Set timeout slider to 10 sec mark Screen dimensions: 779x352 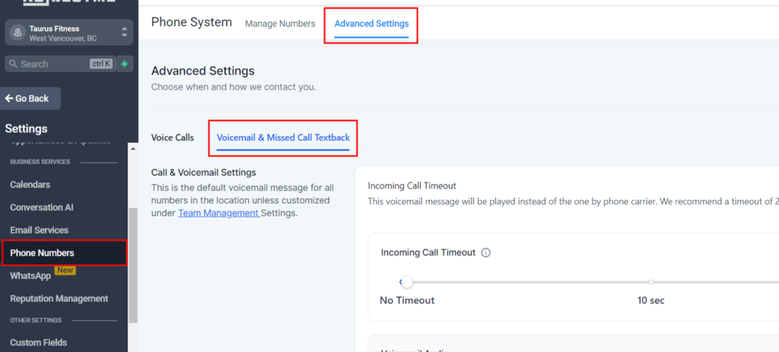point(651,282)
